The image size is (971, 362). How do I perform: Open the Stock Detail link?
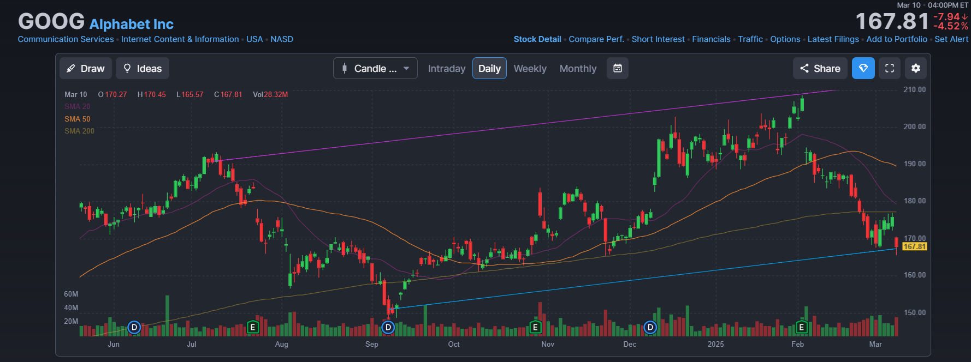pos(537,39)
